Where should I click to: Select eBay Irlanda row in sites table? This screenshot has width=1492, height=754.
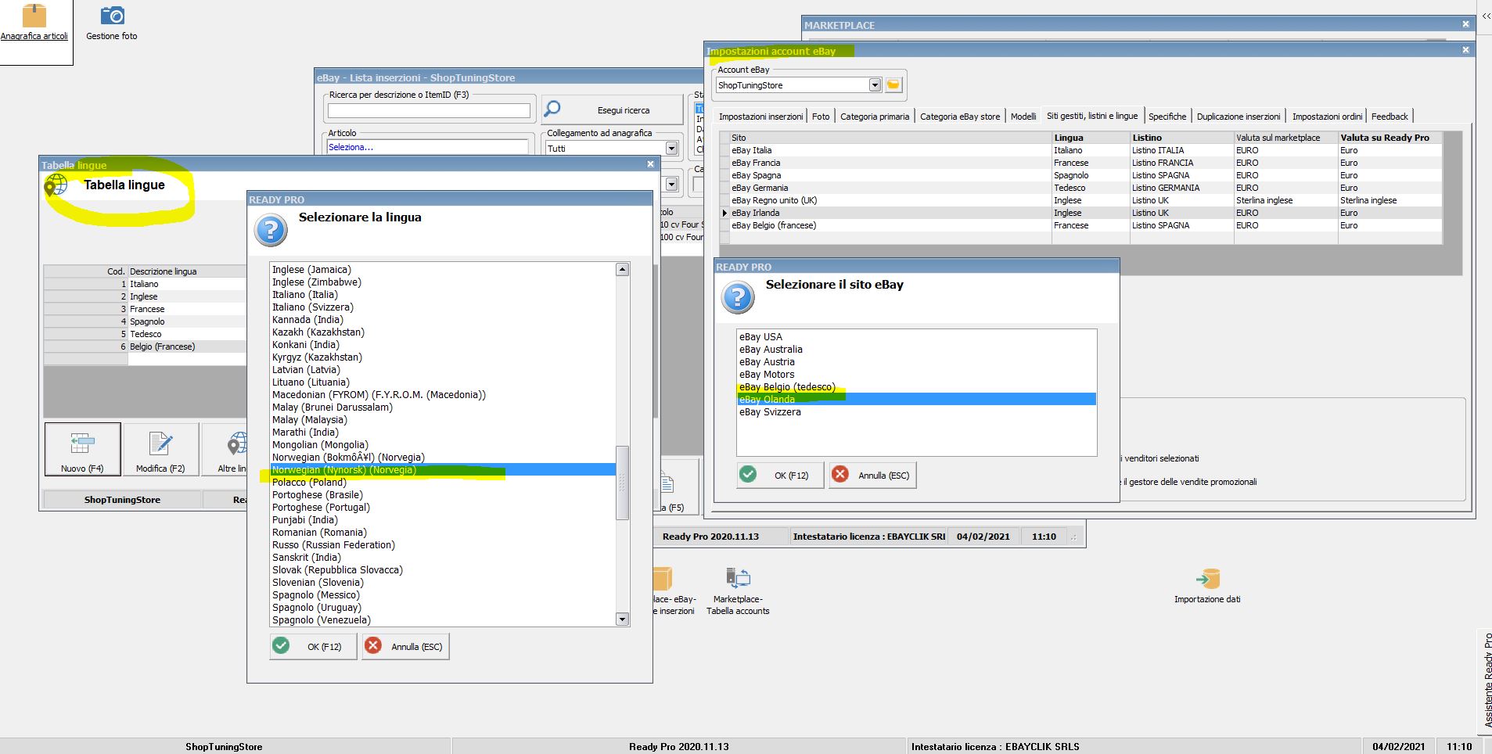point(1081,213)
